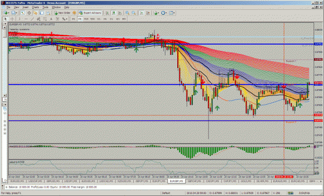Viewport: 324px width, 196px height.
Task: Switch chart to candlesticks mode
Action: [114, 13]
